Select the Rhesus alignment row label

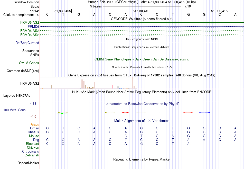coord(33,132)
